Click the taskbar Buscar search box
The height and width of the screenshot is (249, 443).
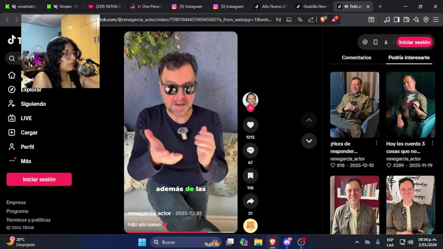point(186,242)
